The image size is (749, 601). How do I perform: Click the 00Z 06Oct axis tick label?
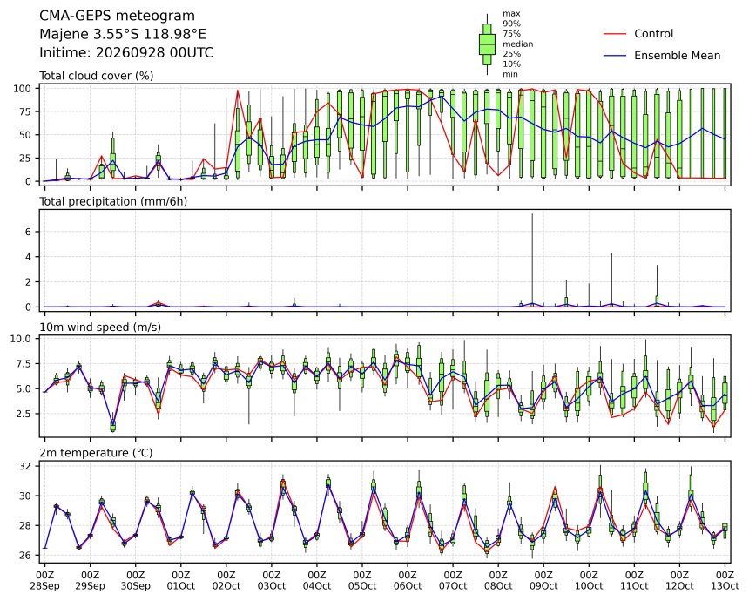[x=408, y=580]
